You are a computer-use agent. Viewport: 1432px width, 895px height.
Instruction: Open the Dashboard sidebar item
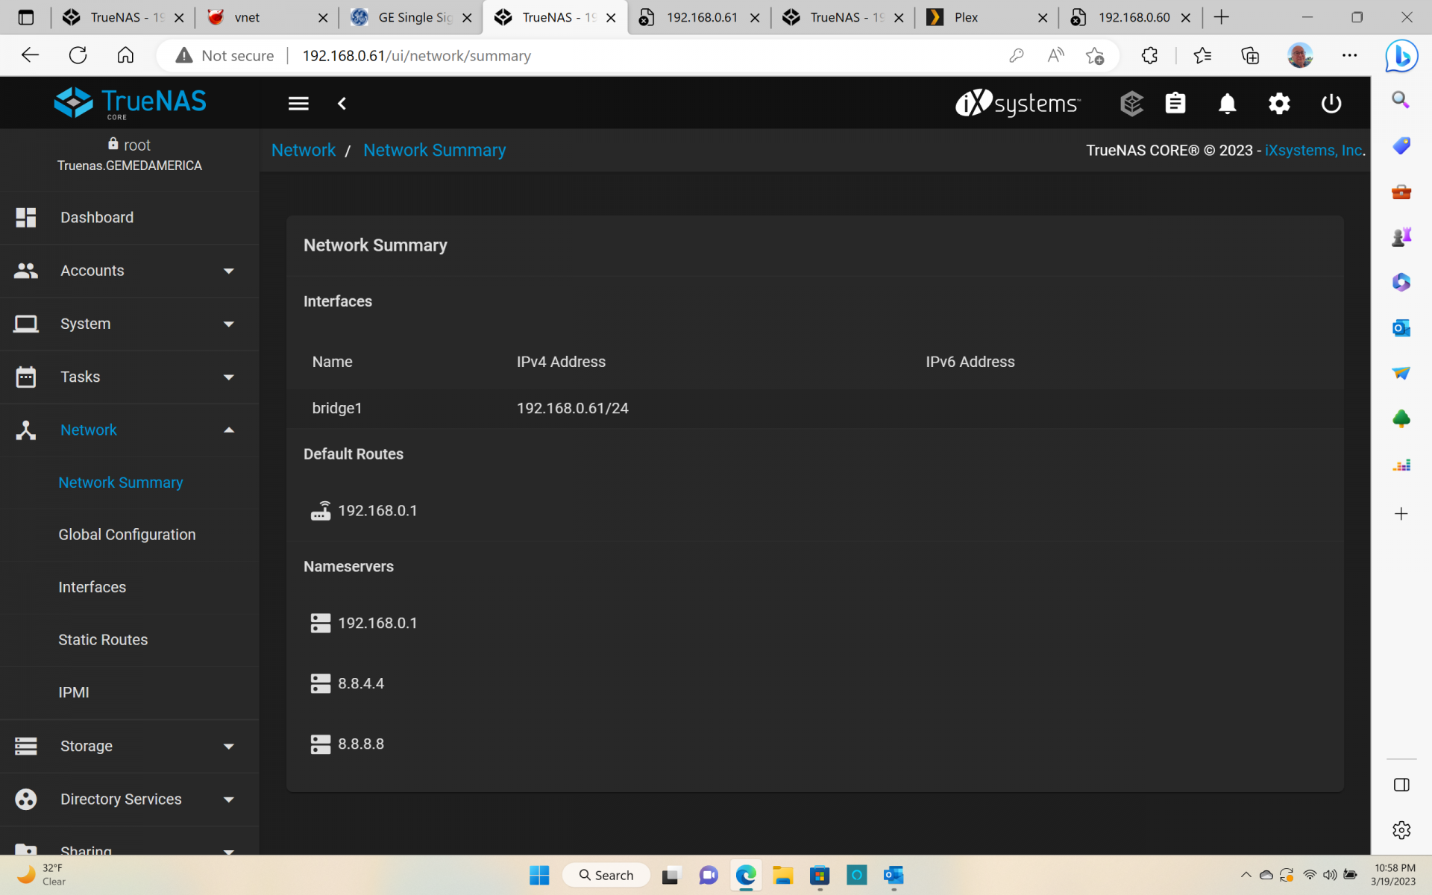pos(97,218)
